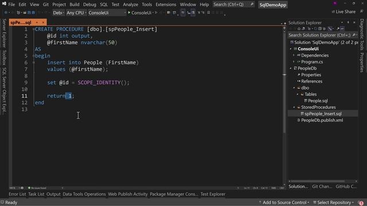The height and width of the screenshot is (206, 367).
Task: Switch to the Error List tab
Action: click(x=17, y=194)
